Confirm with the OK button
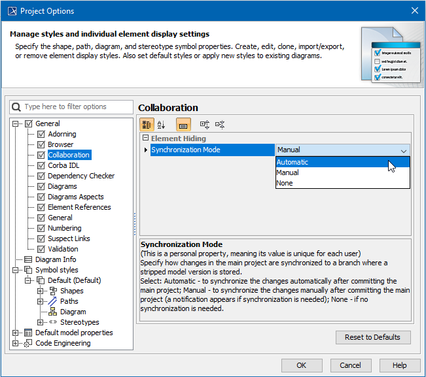This screenshot has height=377, width=426. [301, 365]
